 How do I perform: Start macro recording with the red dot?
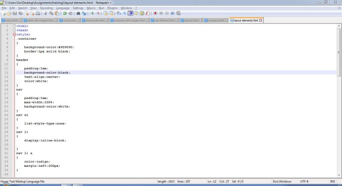(155, 13)
